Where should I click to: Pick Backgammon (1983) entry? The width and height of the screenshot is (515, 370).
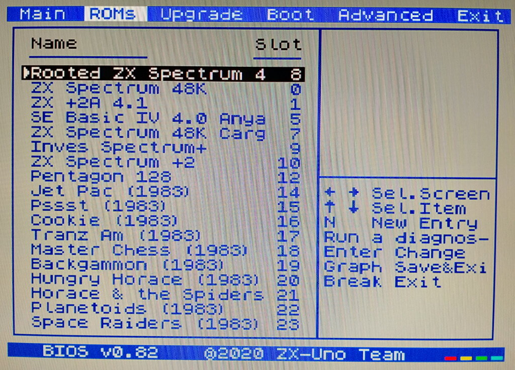pyautogui.click(x=166, y=265)
